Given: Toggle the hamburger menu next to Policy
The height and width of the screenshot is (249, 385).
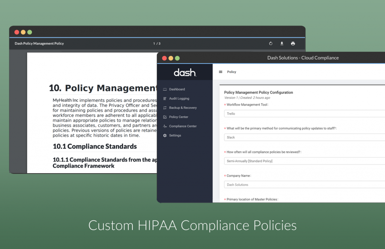Looking at the screenshot, I should (x=220, y=72).
